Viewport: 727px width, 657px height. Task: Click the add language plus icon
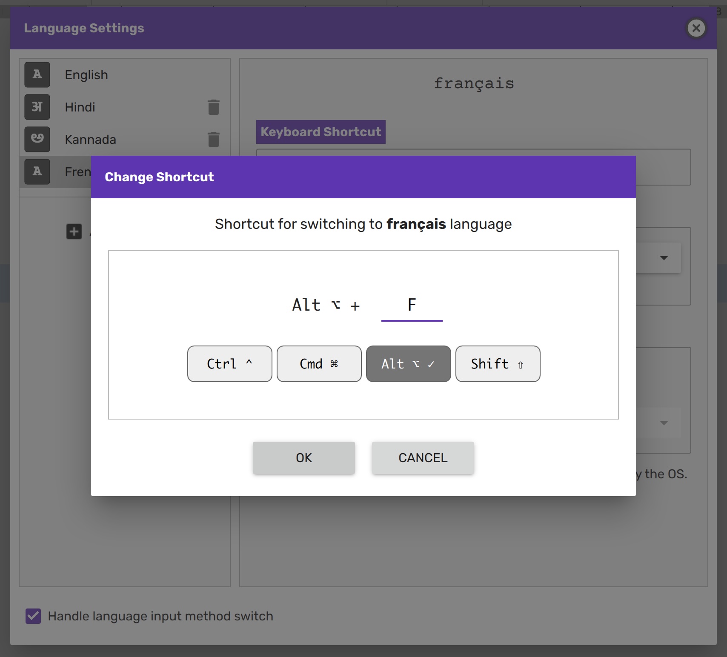(x=74, y=232)
